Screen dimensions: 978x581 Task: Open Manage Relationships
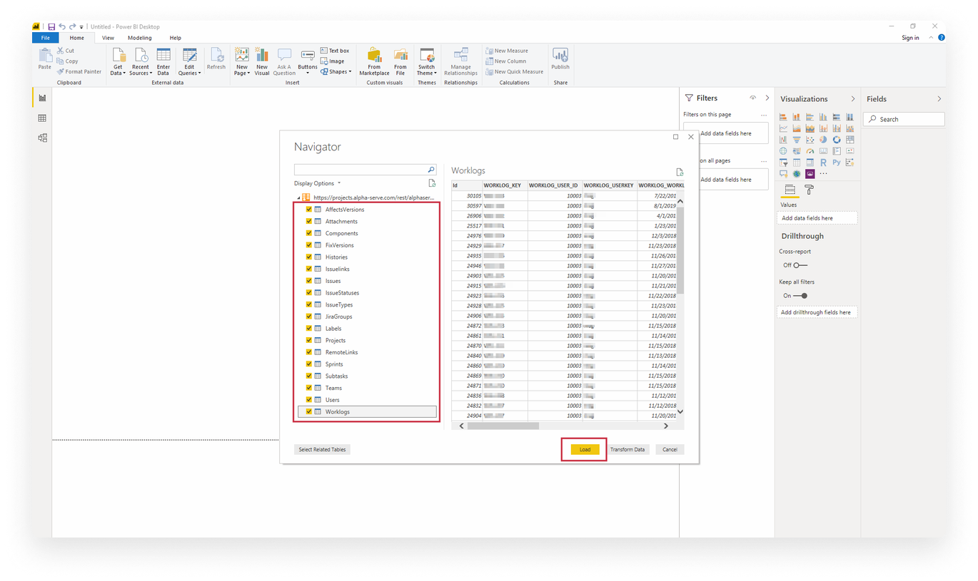click(x=460, y=61)
